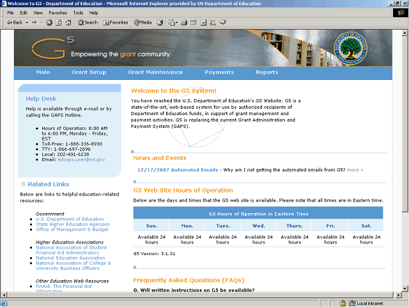Open the 12/17/2007 Automated Emails link
409x307 pixels.
(178, 170)
